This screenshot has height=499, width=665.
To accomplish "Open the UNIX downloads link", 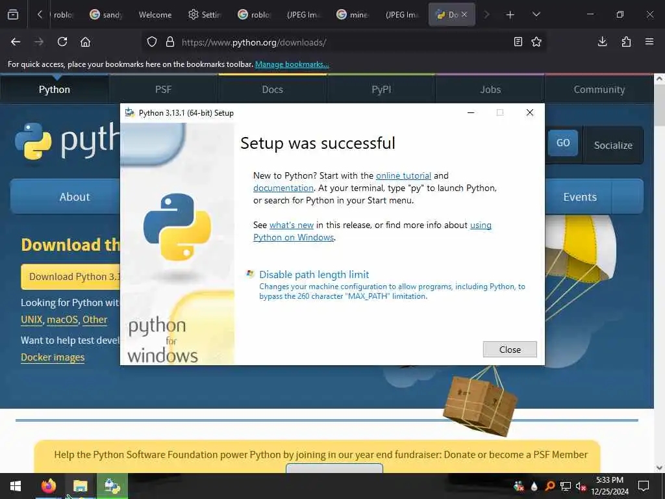I will tap(32, 320).
